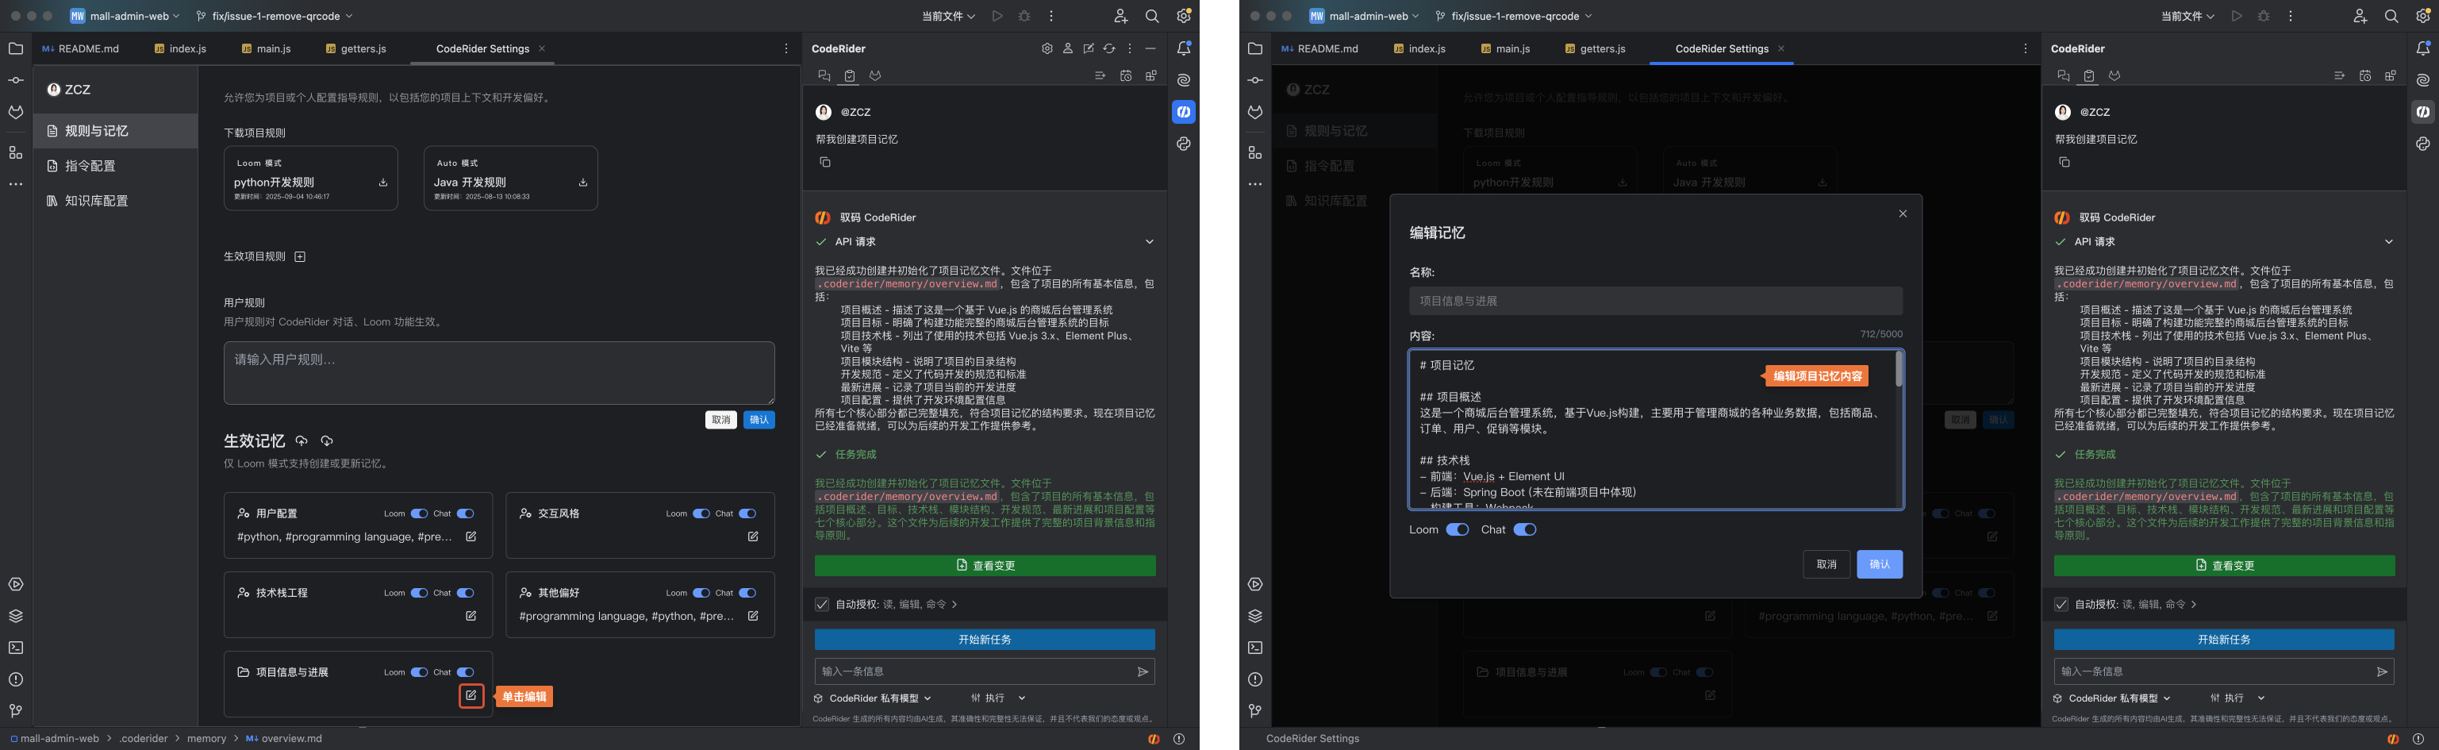
Task: Click the 名称 field in the 编辑记忆 dialog
Action: pos(1655,301)
